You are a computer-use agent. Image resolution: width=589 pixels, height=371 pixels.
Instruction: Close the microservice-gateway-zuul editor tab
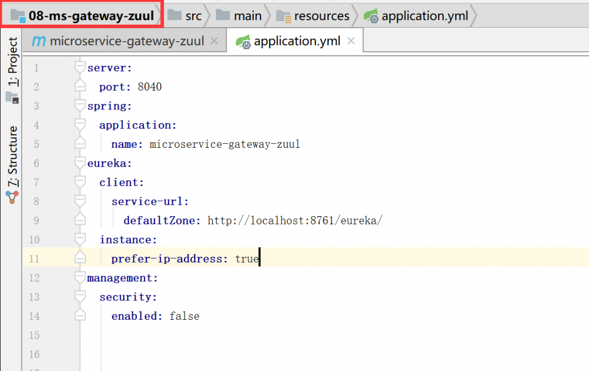tap(214, 41)
